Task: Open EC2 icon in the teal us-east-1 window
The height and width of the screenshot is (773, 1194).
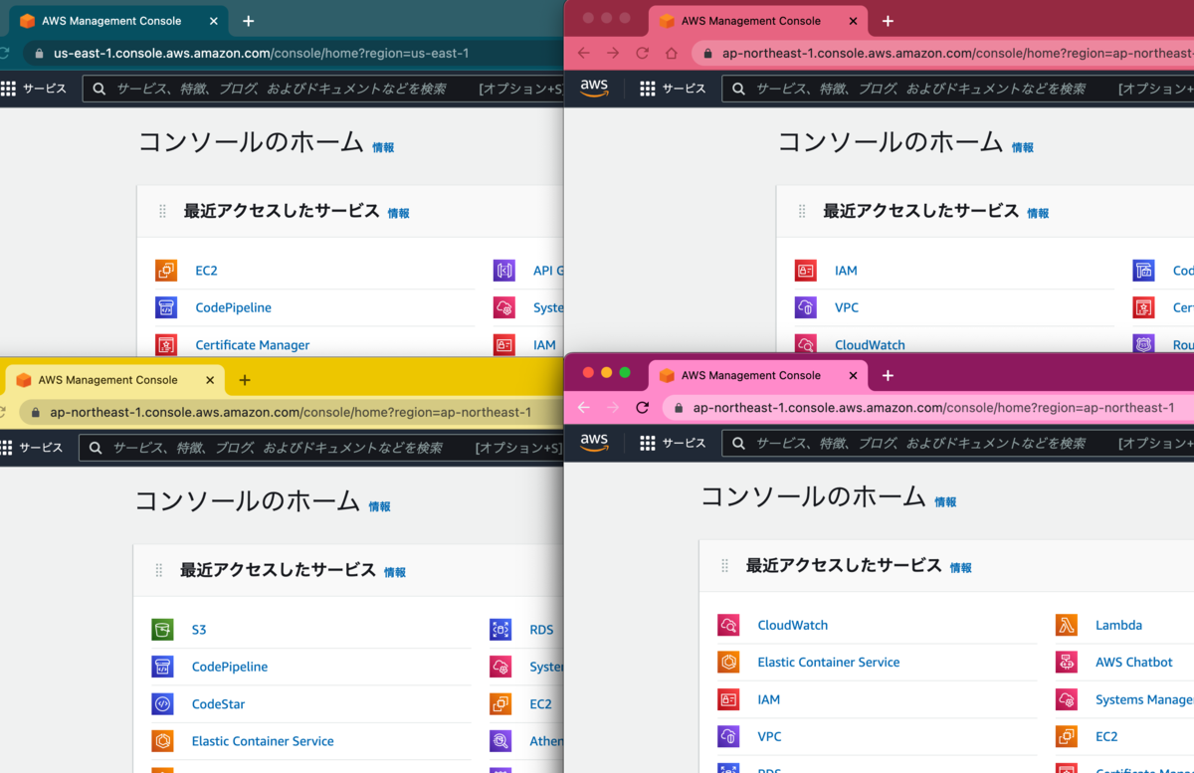Action: pos(166,271)
